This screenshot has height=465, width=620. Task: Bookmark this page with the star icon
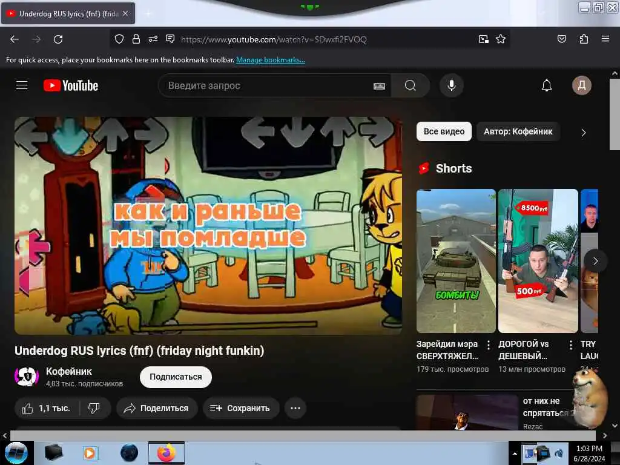(501, 39)
